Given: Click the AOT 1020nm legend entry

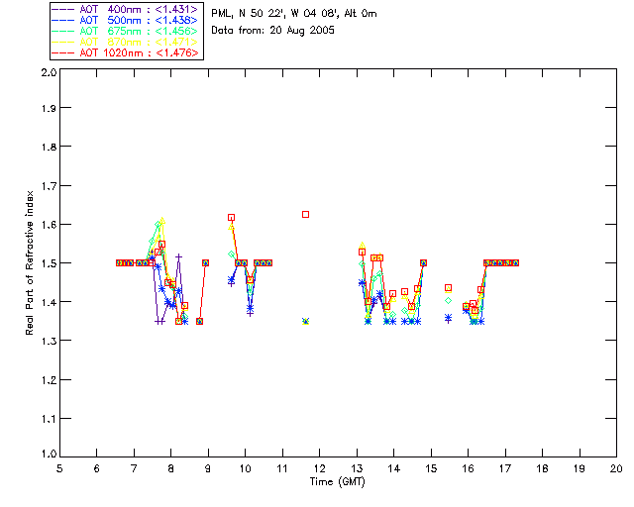Looking at the screenshot, I should point(126,52).
